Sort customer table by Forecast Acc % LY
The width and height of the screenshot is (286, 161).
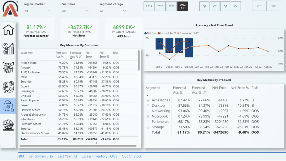[76, 55]
